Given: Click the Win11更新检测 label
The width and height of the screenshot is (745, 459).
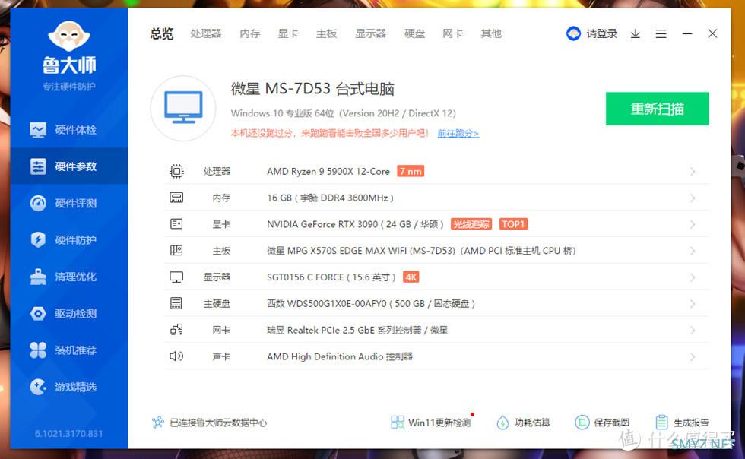Looking at the screenshot, I should [x=439, y=423].
